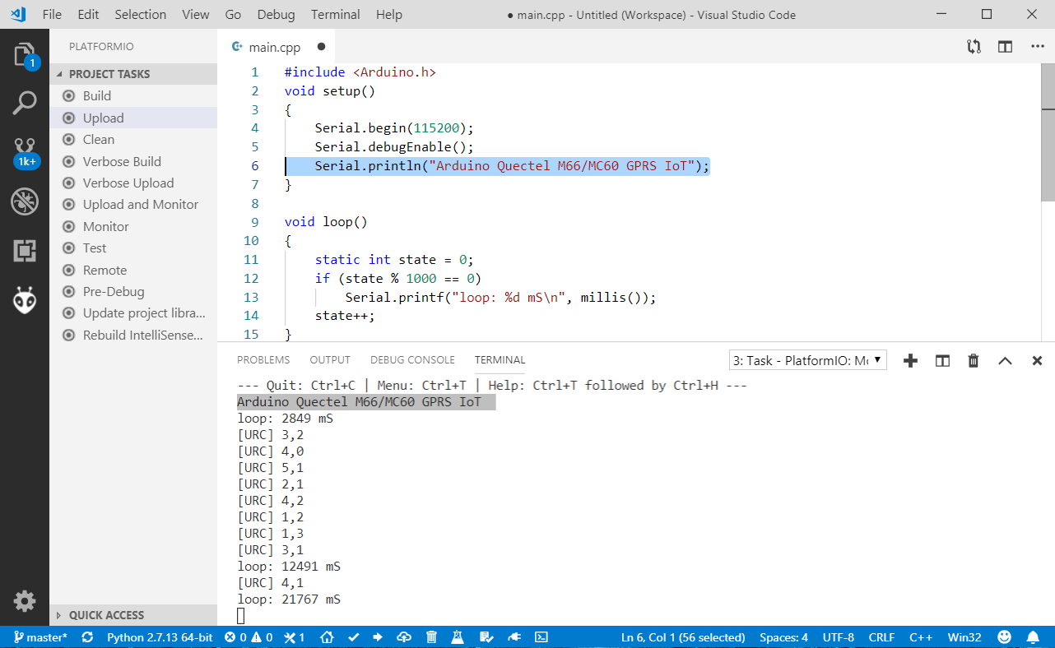Open the Manage gear menu
1055x648 pixels.
click(25, 601)
